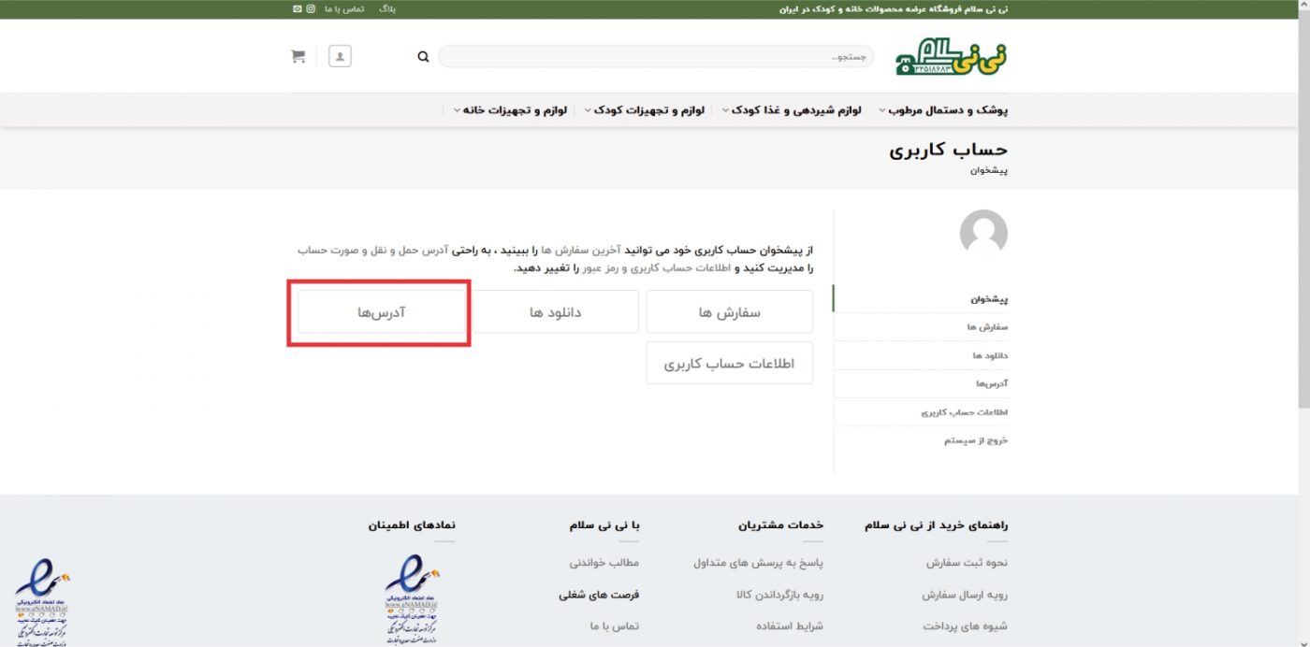1310x647 pixels.
Task: Open the eNAMAD trust badge under نمادهای اطمینان
Action: pos(413,598)
